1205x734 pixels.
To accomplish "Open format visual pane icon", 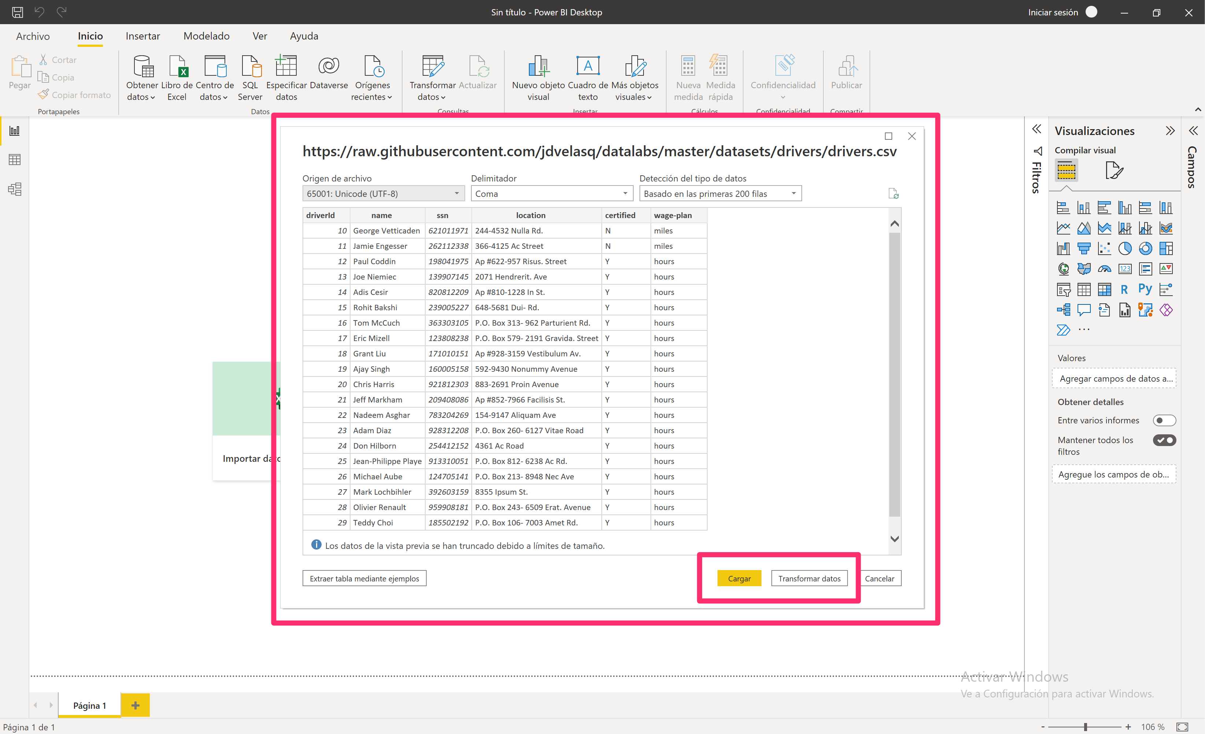I will point(1113,171).
